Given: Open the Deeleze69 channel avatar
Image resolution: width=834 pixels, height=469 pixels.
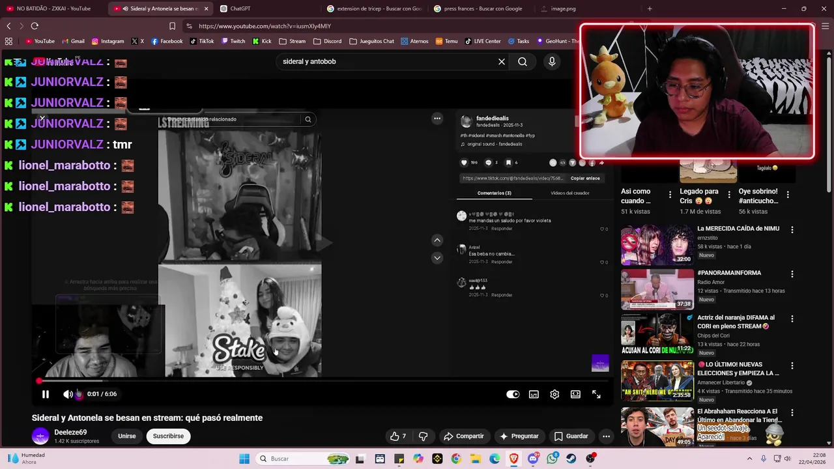Looking at the screenshot, I should pyautogui.click(x=40, y=436).
